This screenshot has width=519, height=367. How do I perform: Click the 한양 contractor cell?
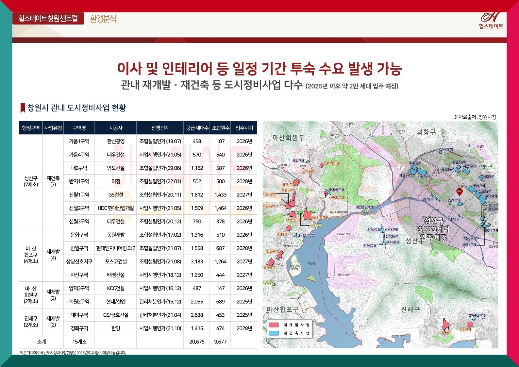click(116, 329)
